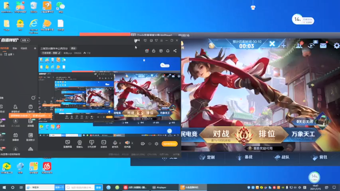Click the 14% performance widget near top right
340x191 pixels.
pos(303,20)
